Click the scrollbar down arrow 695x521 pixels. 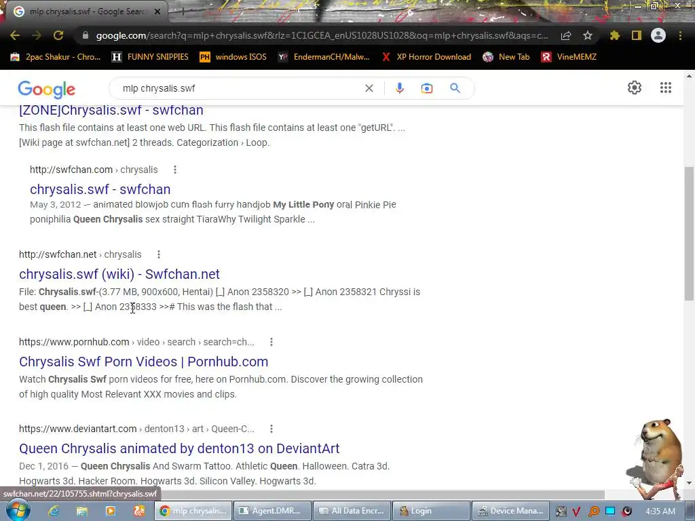689,483
